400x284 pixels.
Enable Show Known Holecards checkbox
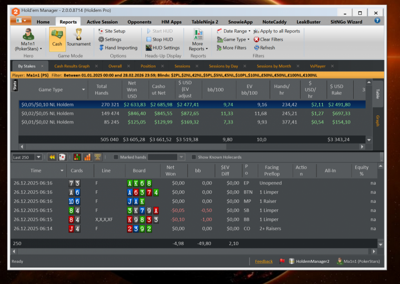pyautogui.click(x=194, y=157)
